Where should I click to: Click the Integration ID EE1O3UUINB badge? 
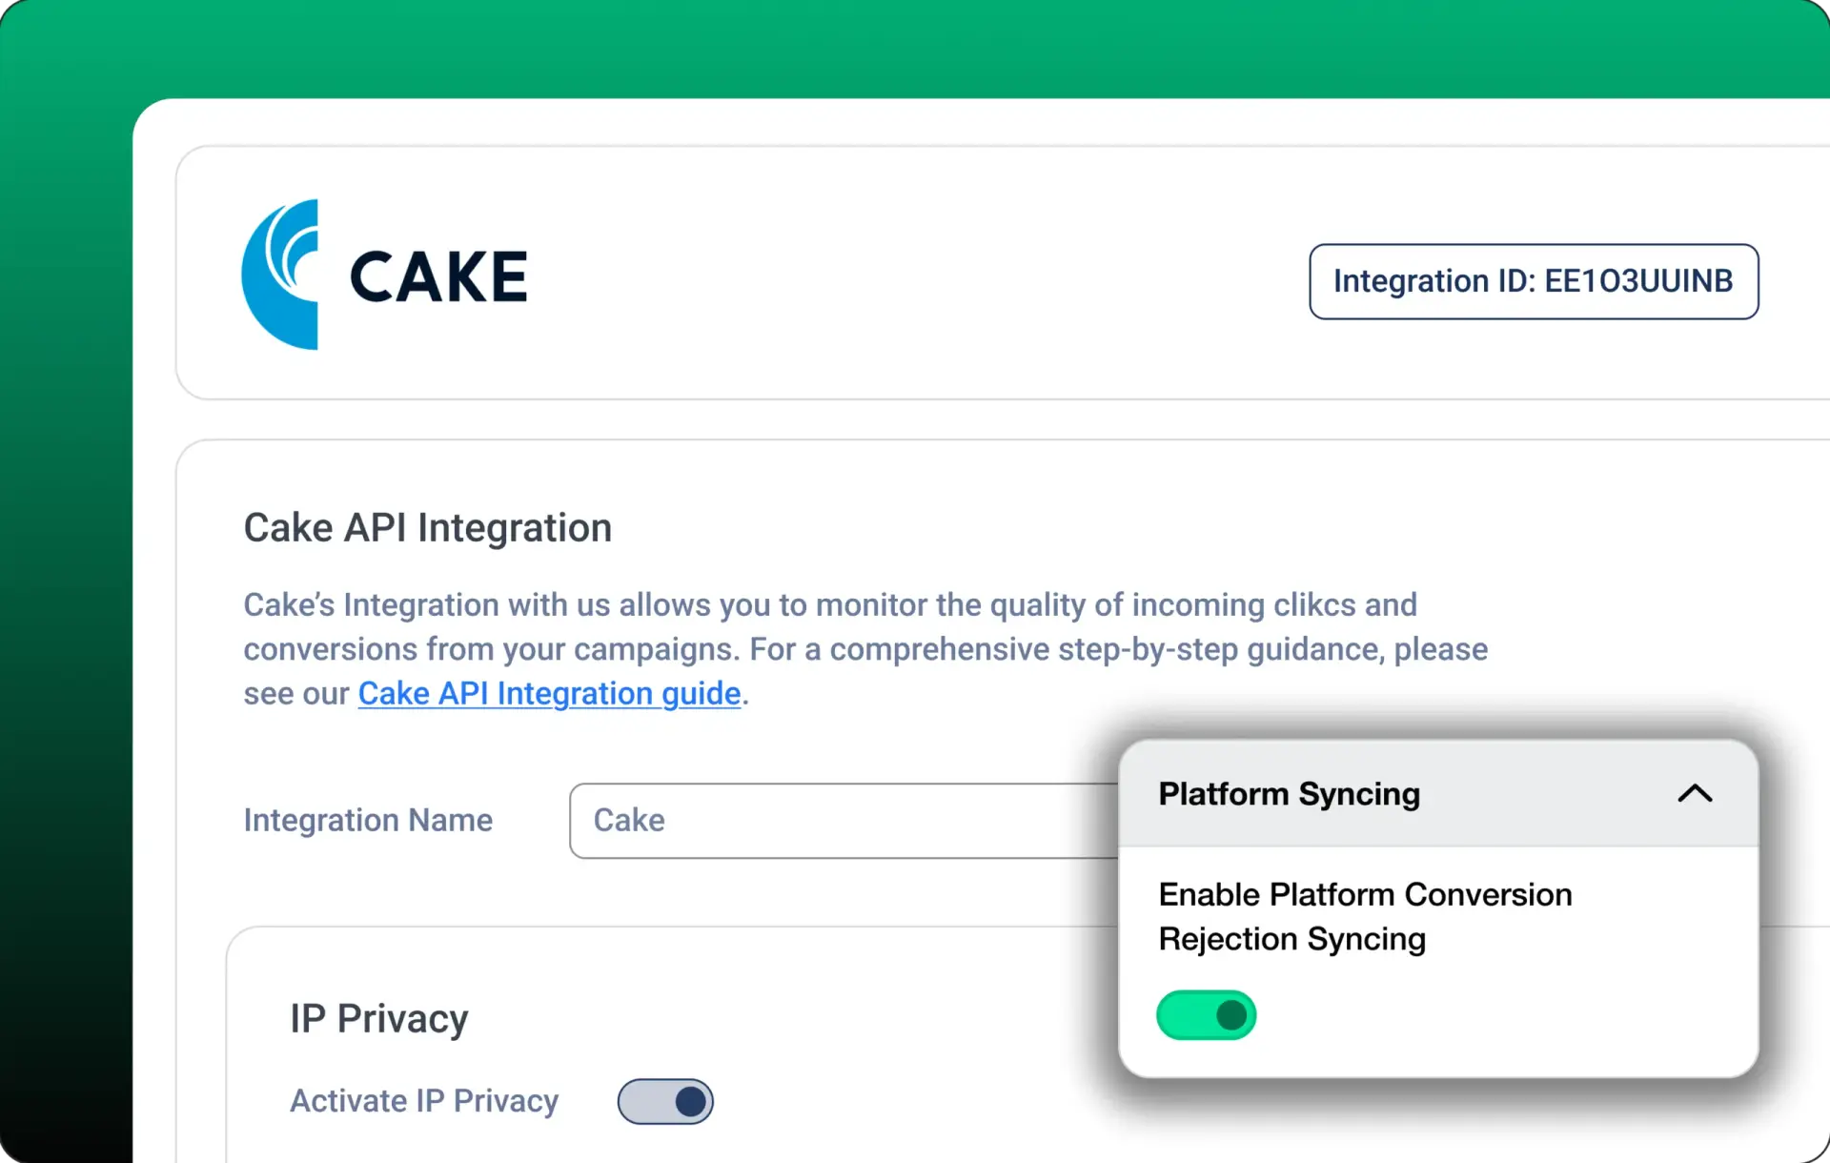click(x=1533, y=280)
